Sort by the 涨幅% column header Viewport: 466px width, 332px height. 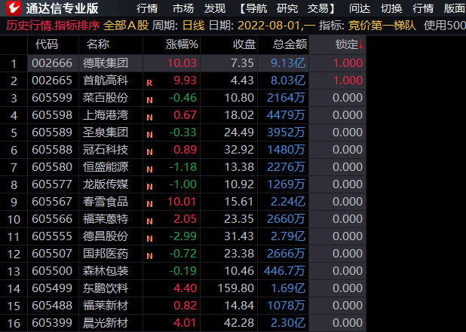tap(182, 44)
